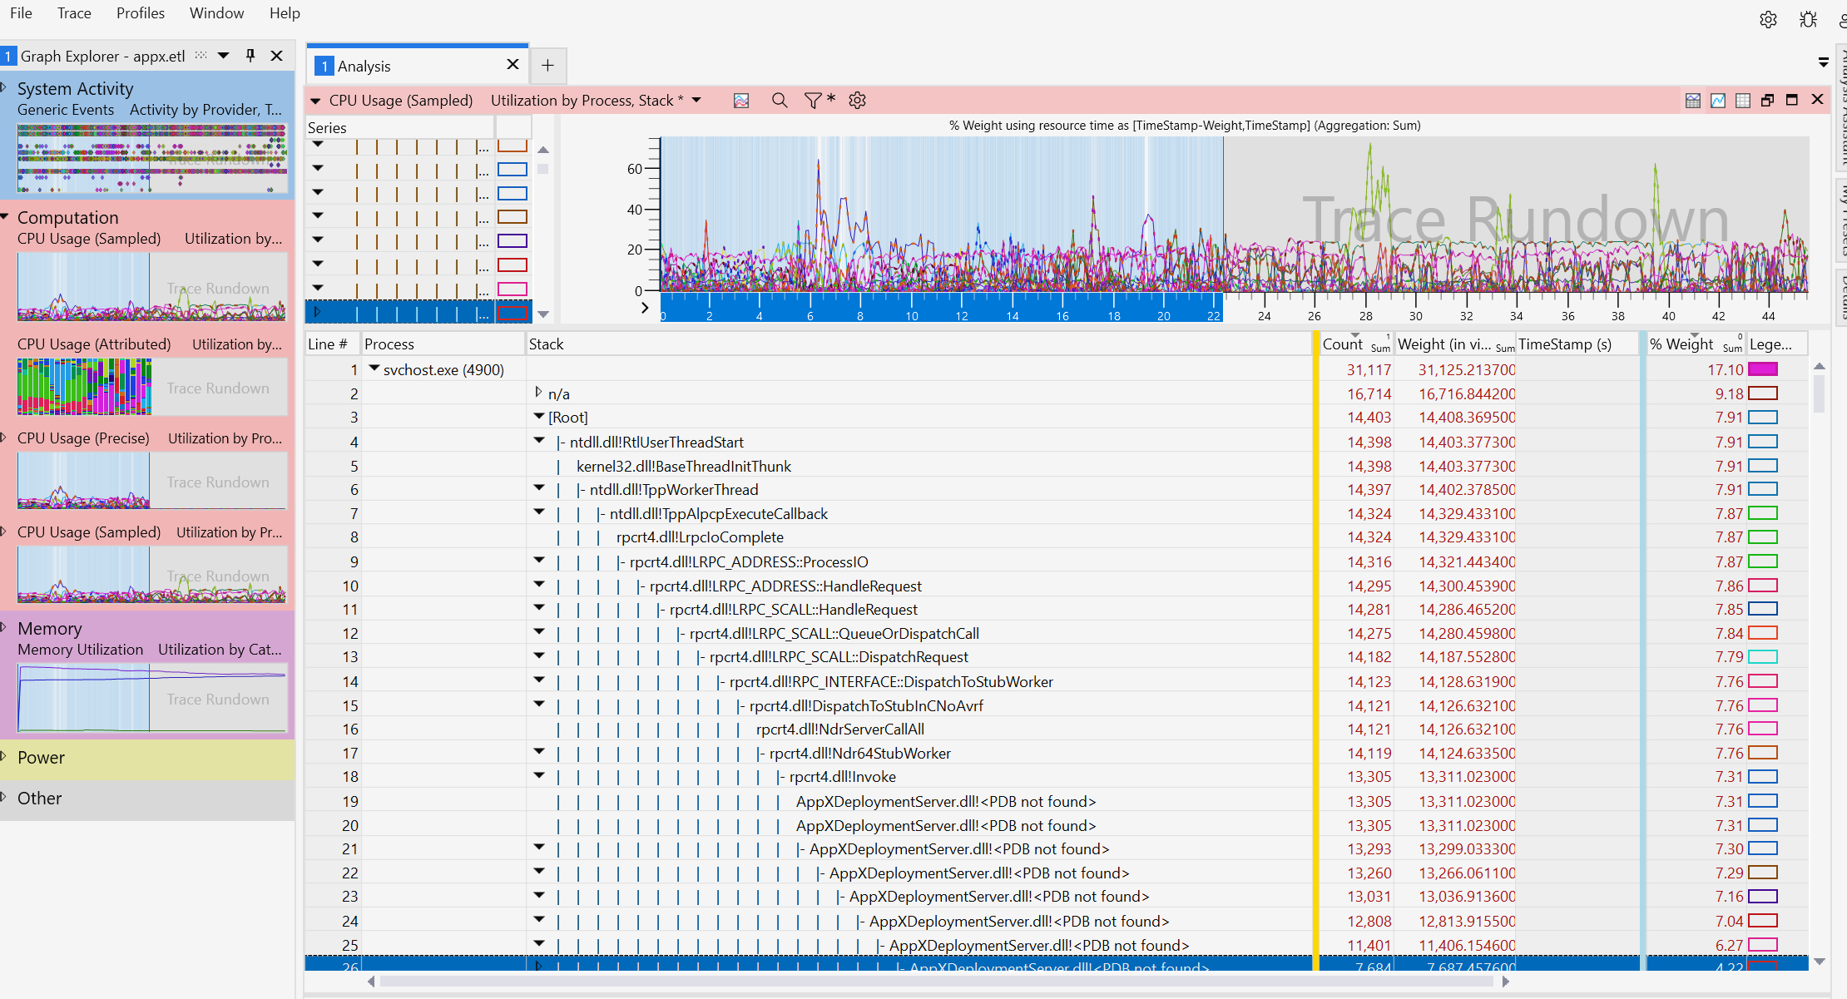This screenshot has width=1847, height=999.
Task: Click the pink series color swatch in Series list
Action: (513, 289)
